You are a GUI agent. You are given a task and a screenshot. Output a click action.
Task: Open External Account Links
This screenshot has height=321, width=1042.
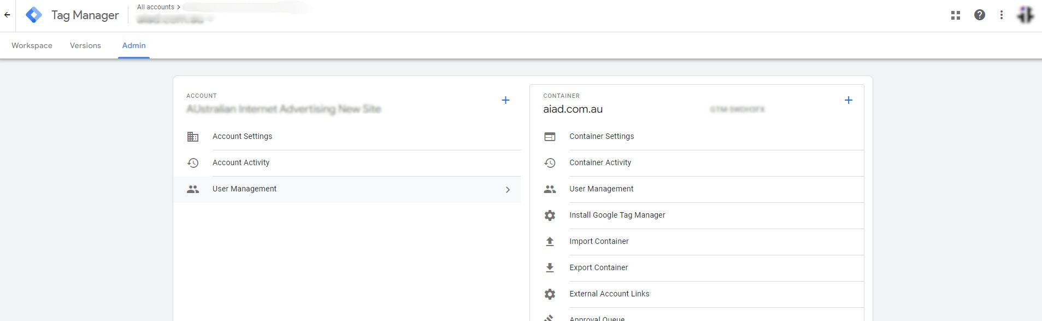[x=697, y=294]
